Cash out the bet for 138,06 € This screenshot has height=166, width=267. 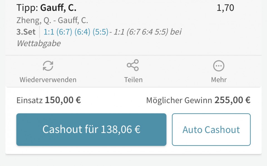91,130
